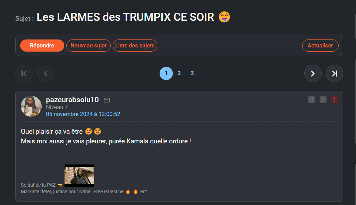Screen dimensions: 356x205
Task: Advance to next page chevron
Action: [x=313, y=73]
